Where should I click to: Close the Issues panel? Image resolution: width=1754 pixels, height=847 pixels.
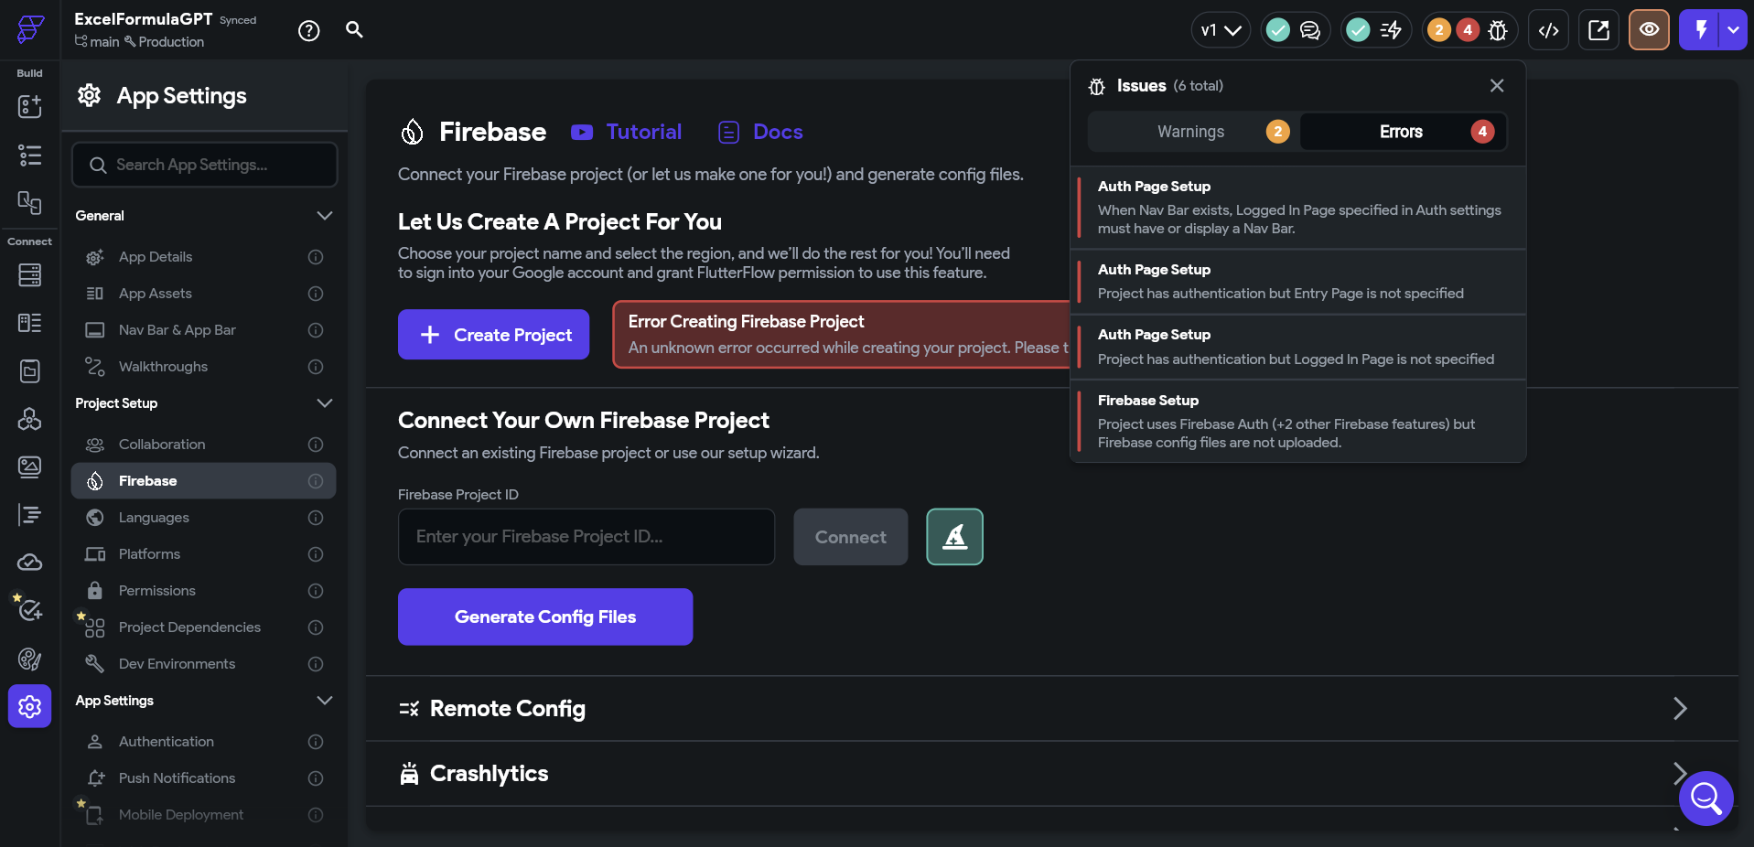pos(1497,85)
